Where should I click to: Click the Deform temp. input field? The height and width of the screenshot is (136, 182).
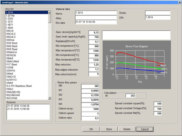(x=90, y=109)
